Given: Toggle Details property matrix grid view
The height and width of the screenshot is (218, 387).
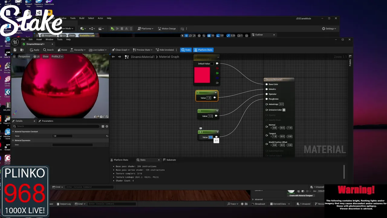Looking at the screenshot, I should pos(103,126).
